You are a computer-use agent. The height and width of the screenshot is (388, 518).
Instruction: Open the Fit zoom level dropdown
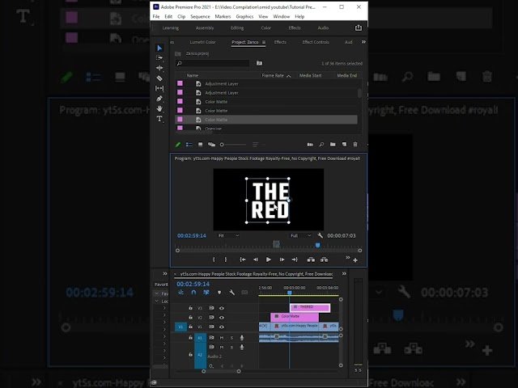[228, 235]
